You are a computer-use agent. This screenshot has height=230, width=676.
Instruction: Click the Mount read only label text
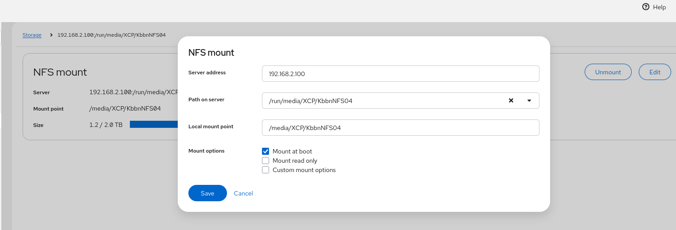click(295, 161)
